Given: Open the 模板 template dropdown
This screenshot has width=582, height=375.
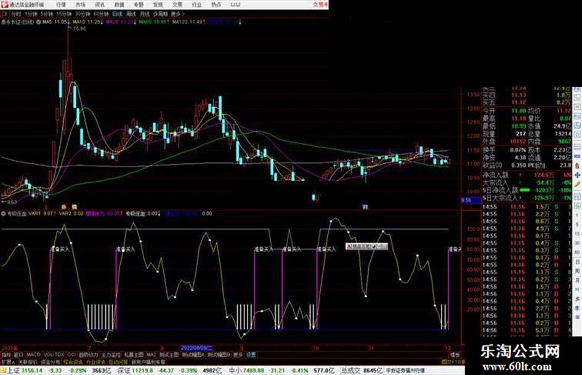Looking at the screenshot, I should [x=455, y=355].
